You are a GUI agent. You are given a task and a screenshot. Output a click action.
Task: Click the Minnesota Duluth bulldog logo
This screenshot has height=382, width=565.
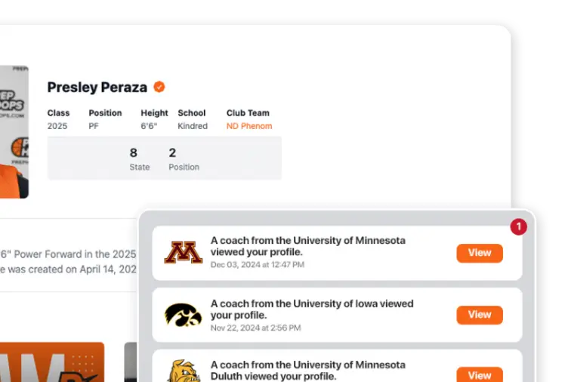click(x=184, y=371)
